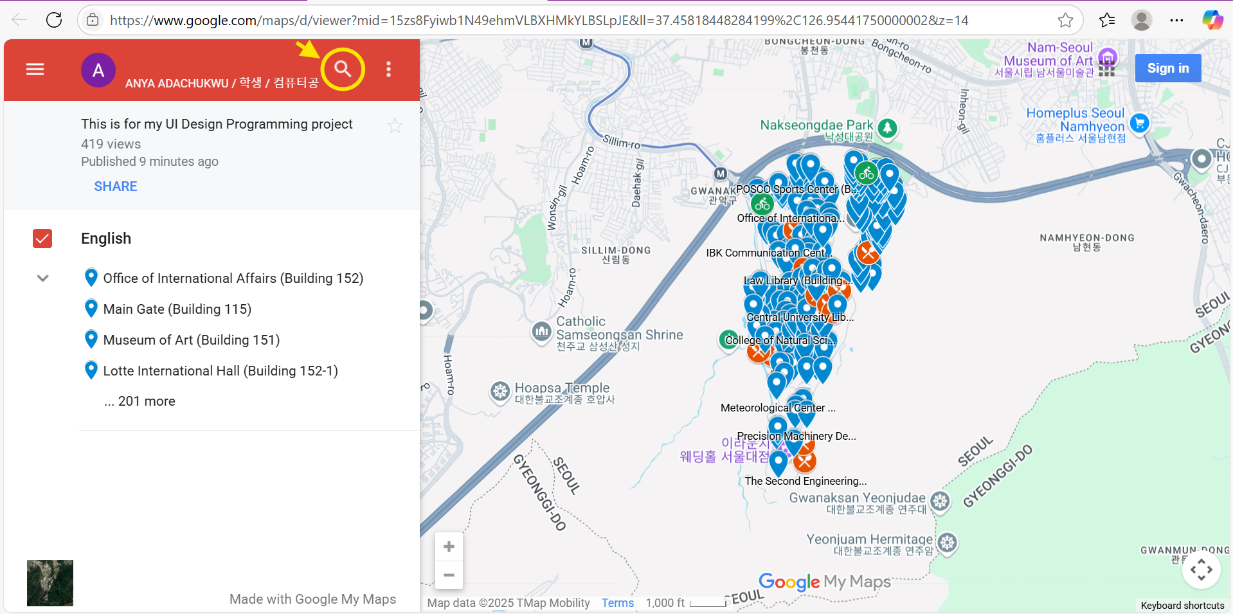Expand the '... 201 more' places list

coord(139,401)
